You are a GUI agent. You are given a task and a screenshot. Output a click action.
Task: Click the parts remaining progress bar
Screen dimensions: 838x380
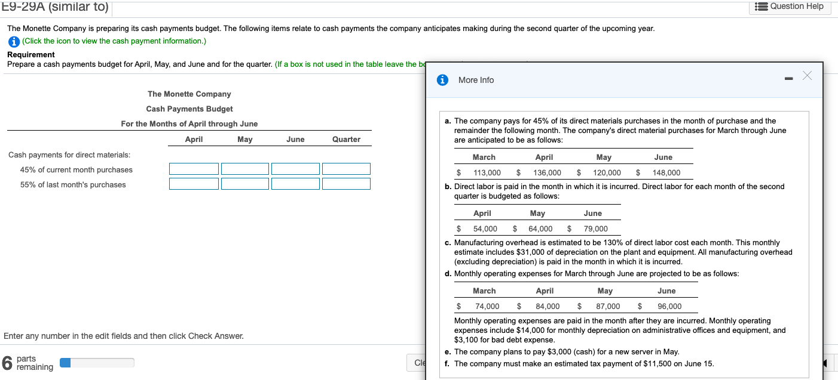97,362
